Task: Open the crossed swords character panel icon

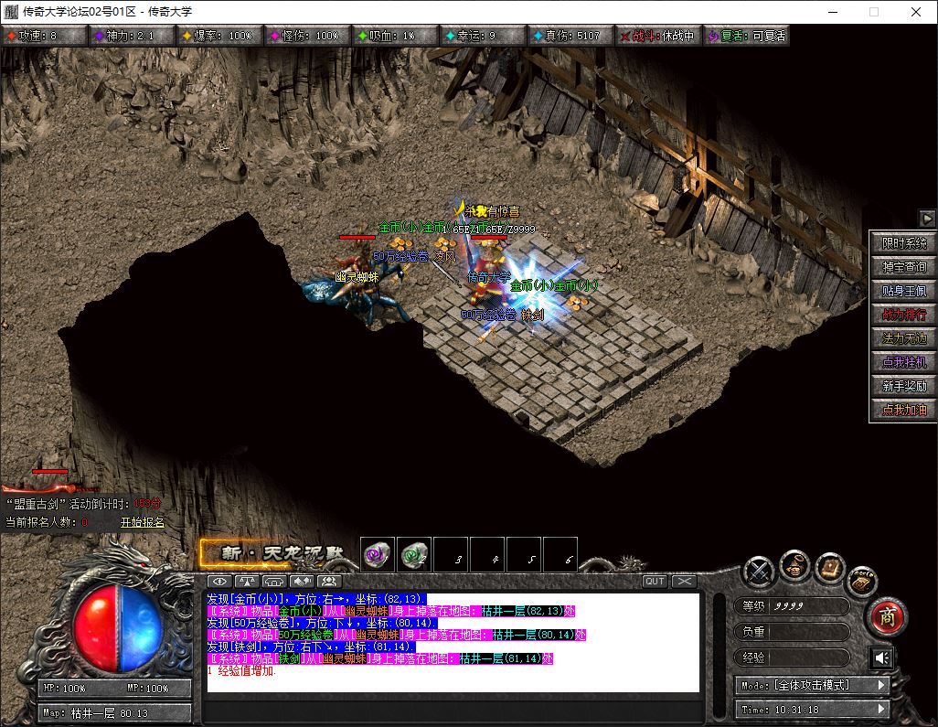Action: (760, 572)
